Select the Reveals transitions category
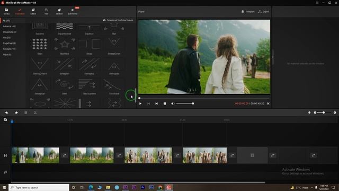The image size is (339, 191). (9, 49)
